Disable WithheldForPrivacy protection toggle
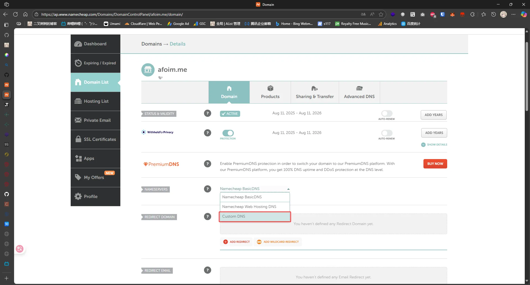The height and width of the screenshot is (285, 530). tap(228, 133)
